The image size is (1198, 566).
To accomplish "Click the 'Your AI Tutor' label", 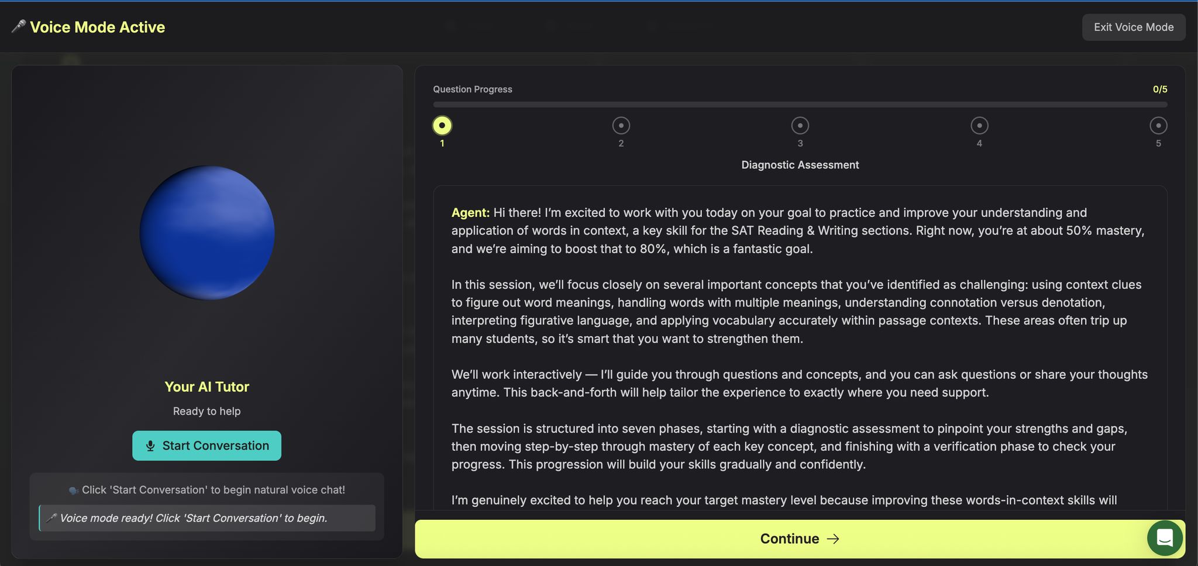I will [x=206, y=386].
